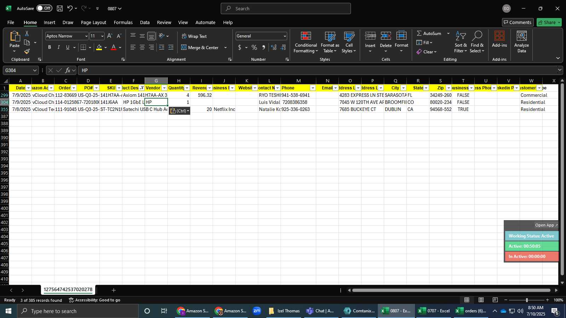Viewport: 566px width, 318px height.
Task: Click the Align Right icon
Action: (x=151, y=47)
